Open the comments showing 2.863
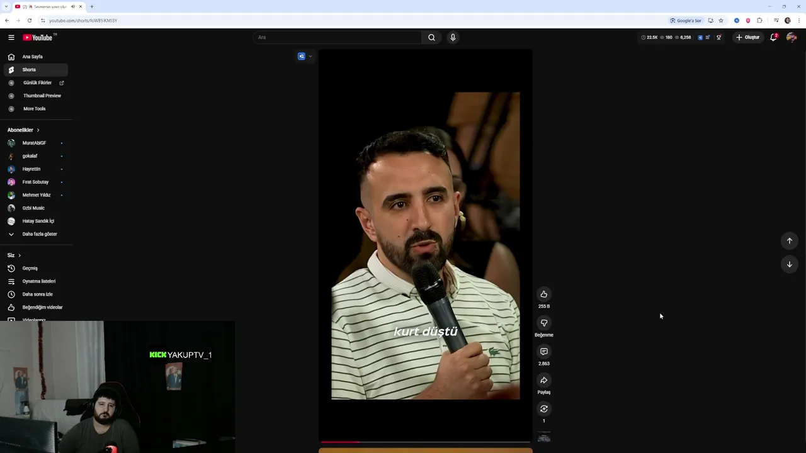Viewport: 806px width, 453px height. 544,352
